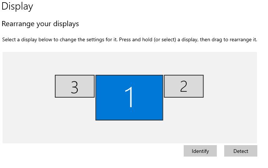
Task: Click the blank canvas area under display 3
Action: (x=75, y=118)
